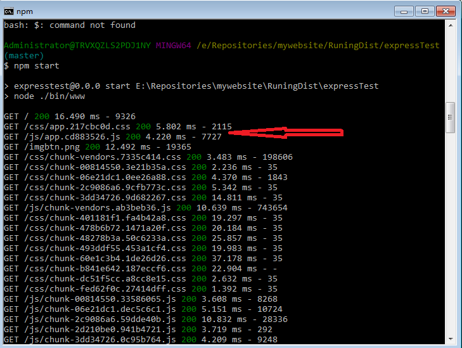The width and height of the screenshot is (462, 348).
Task: Click the chunk-fed62f0c.27414dff.css log line
Action: tap(141, 289)
